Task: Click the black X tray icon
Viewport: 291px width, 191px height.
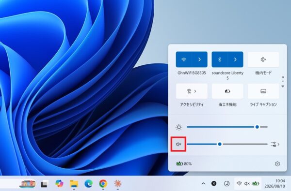Action: tap(214, 183)
